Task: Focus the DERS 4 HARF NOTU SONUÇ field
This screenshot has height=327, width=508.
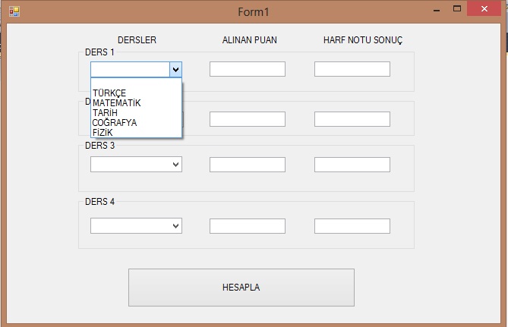Action: (352, 226)
